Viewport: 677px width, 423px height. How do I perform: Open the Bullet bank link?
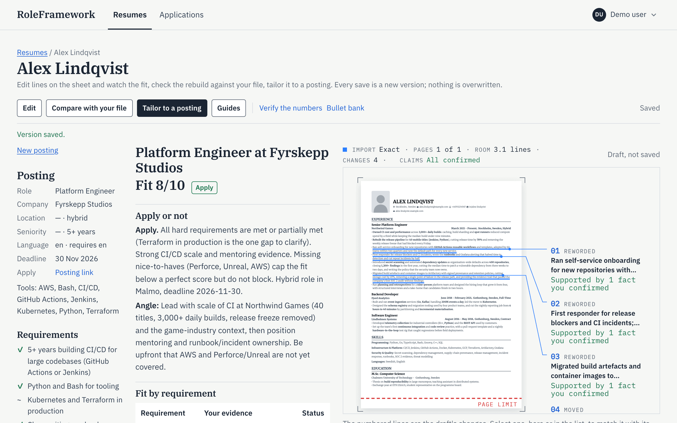coord(345,108)
